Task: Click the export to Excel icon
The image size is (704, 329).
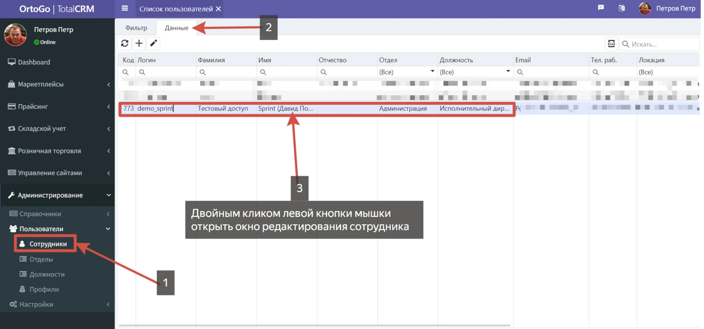Action: (611, 44)
